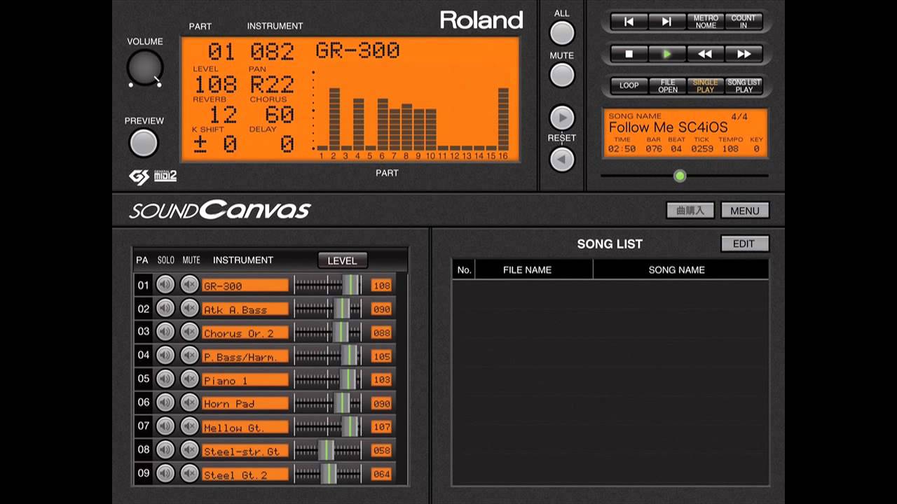Image resolution: width=897 pixels, height=504 pixels.
Task: Click the left-arrow round button below RESET
Action: click(x=562, y=160)
